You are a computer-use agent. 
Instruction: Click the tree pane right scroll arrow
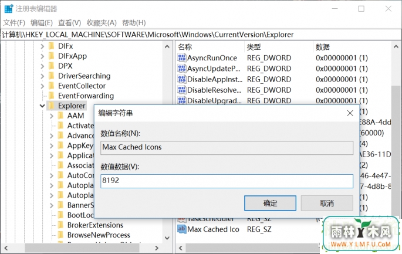[x=157, y=248]
